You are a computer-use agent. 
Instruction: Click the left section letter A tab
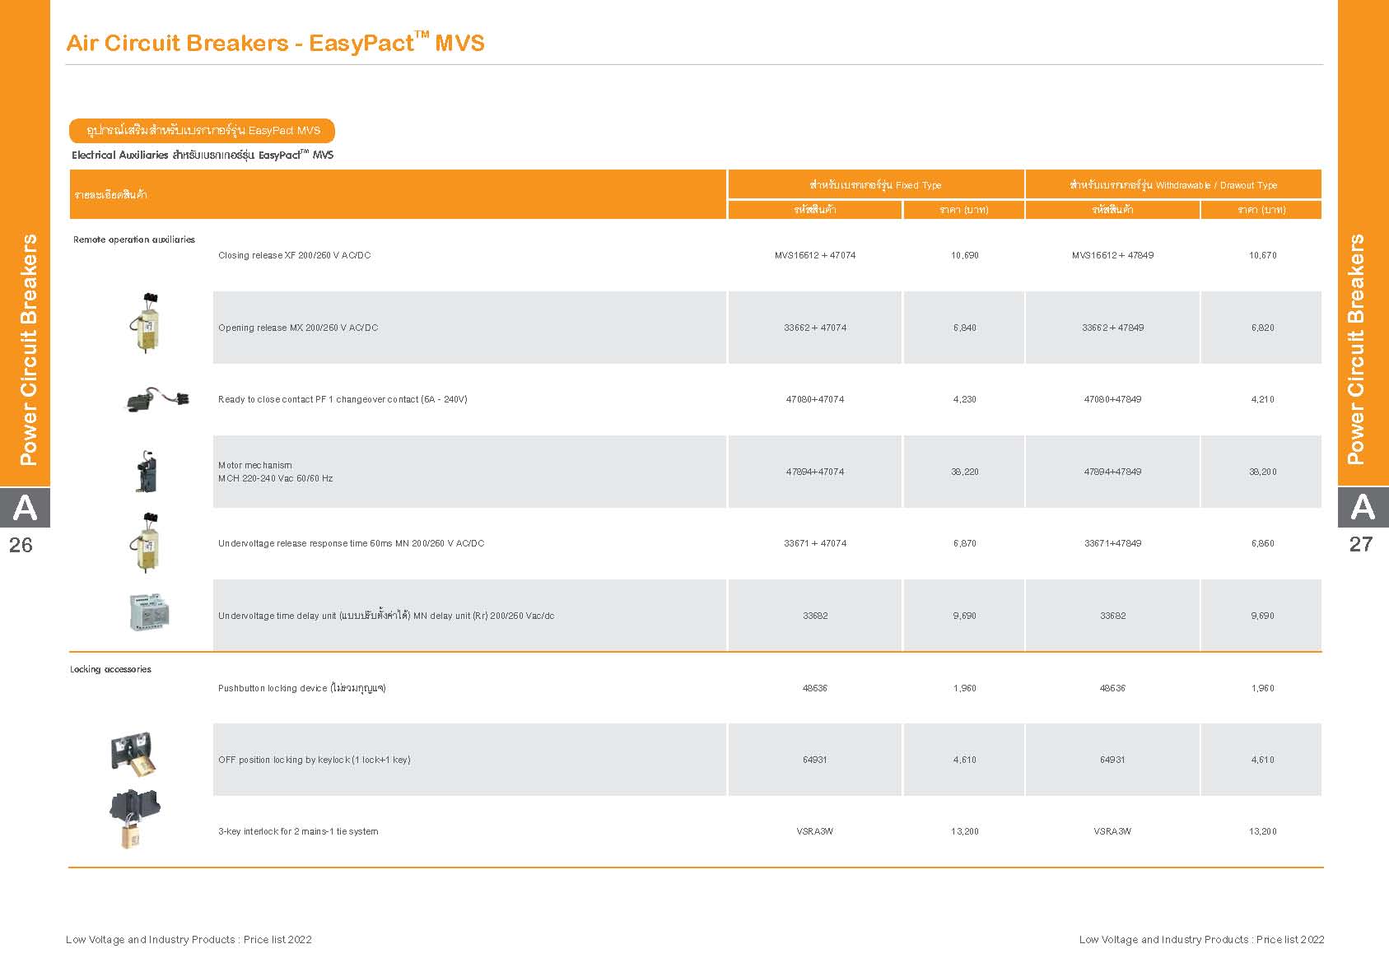pos(25,508)
